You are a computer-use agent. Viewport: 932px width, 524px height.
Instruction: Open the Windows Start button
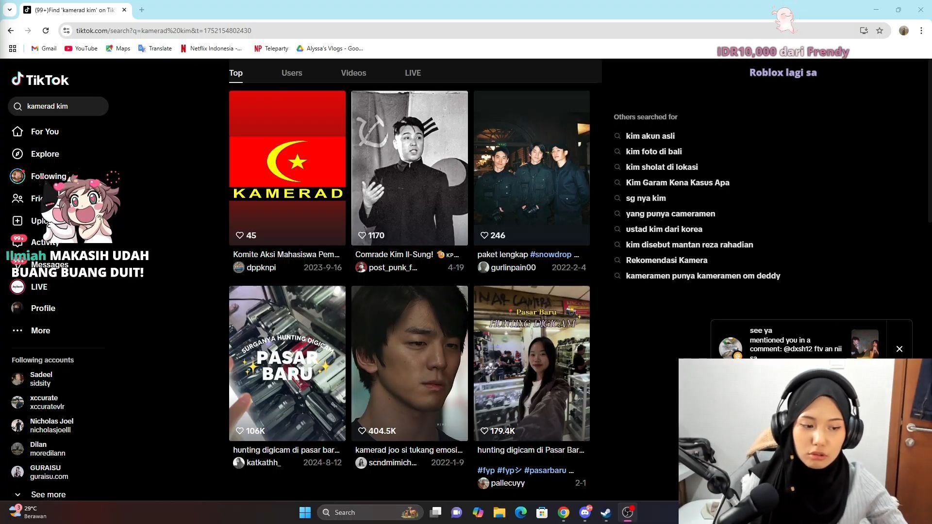click(305, 512)
